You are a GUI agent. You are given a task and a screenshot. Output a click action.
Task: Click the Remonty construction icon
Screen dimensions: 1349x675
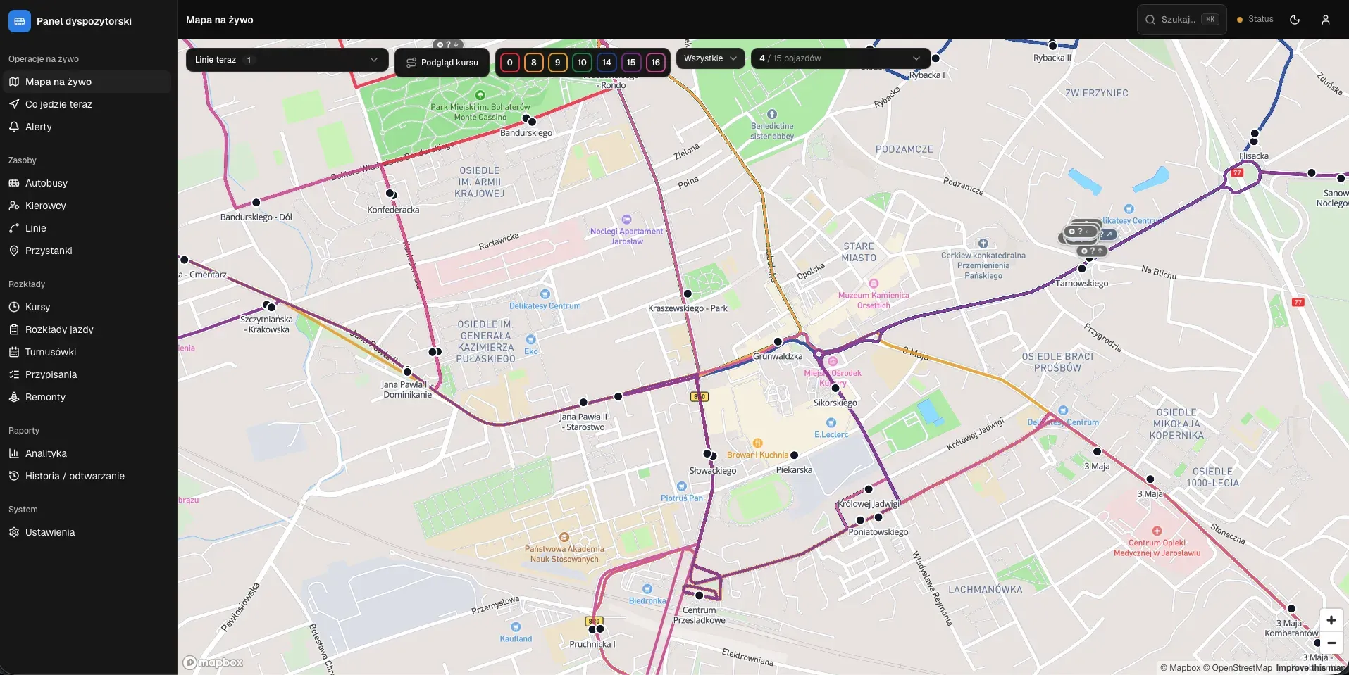click(14, 397)
